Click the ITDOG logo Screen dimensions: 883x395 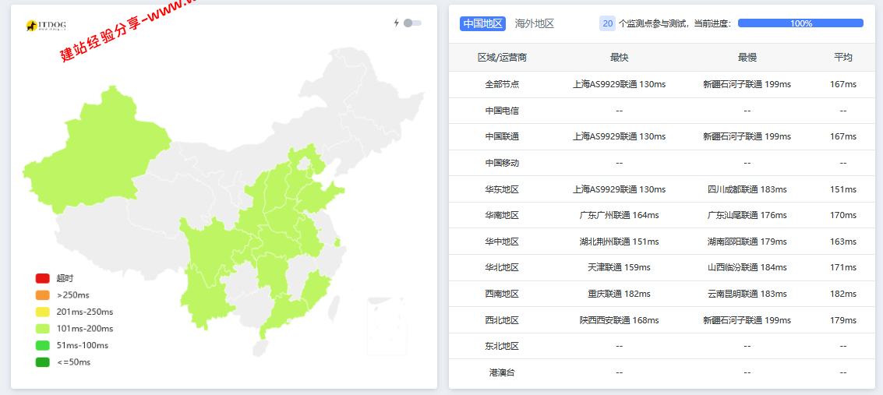coord(47,25)
